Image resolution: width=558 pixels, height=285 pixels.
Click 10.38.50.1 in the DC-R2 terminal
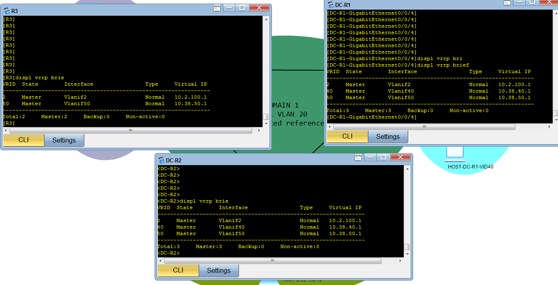pos(345,233)
